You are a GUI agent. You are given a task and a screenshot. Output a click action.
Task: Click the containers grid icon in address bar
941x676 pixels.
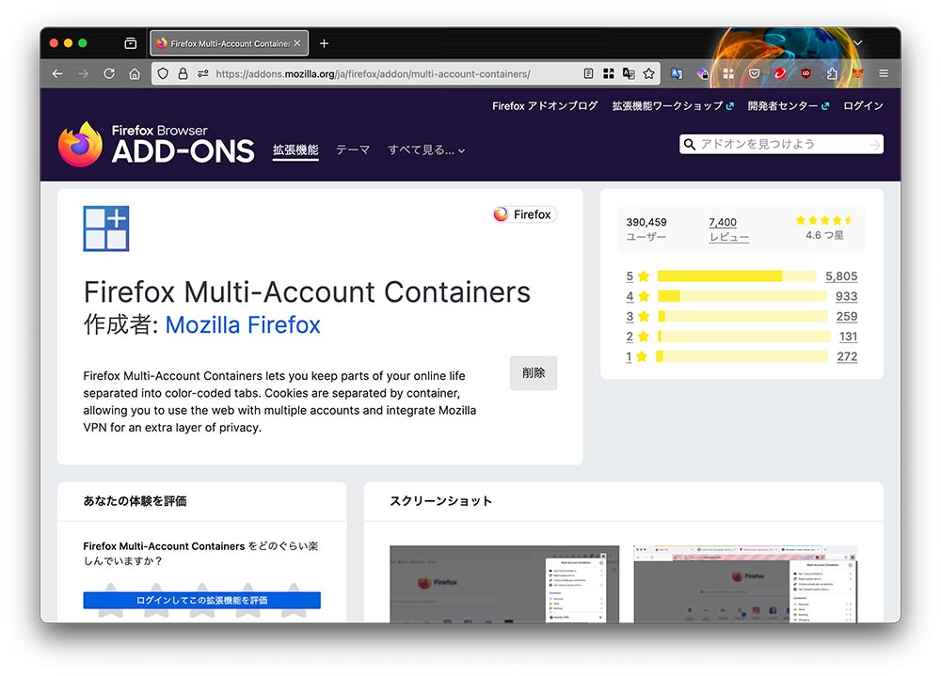click(x=609, y=73)
